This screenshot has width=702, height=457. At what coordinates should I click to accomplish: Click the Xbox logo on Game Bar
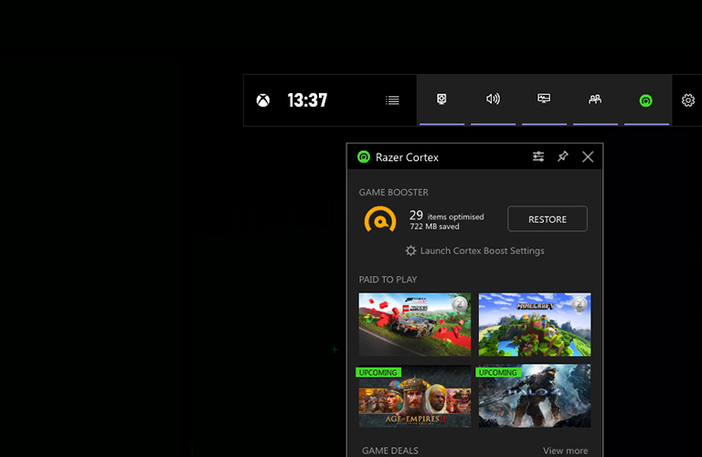(x=262, y=101)
